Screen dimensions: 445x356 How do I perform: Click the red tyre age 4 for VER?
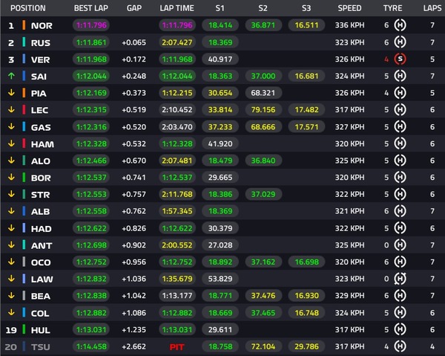click(x=386, y=59)
